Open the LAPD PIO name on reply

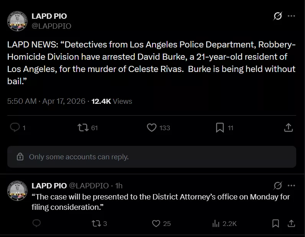pos(49,186)
